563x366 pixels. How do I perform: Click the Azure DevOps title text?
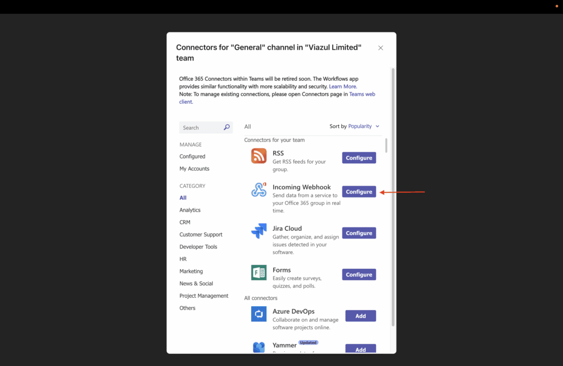[294, 311]
